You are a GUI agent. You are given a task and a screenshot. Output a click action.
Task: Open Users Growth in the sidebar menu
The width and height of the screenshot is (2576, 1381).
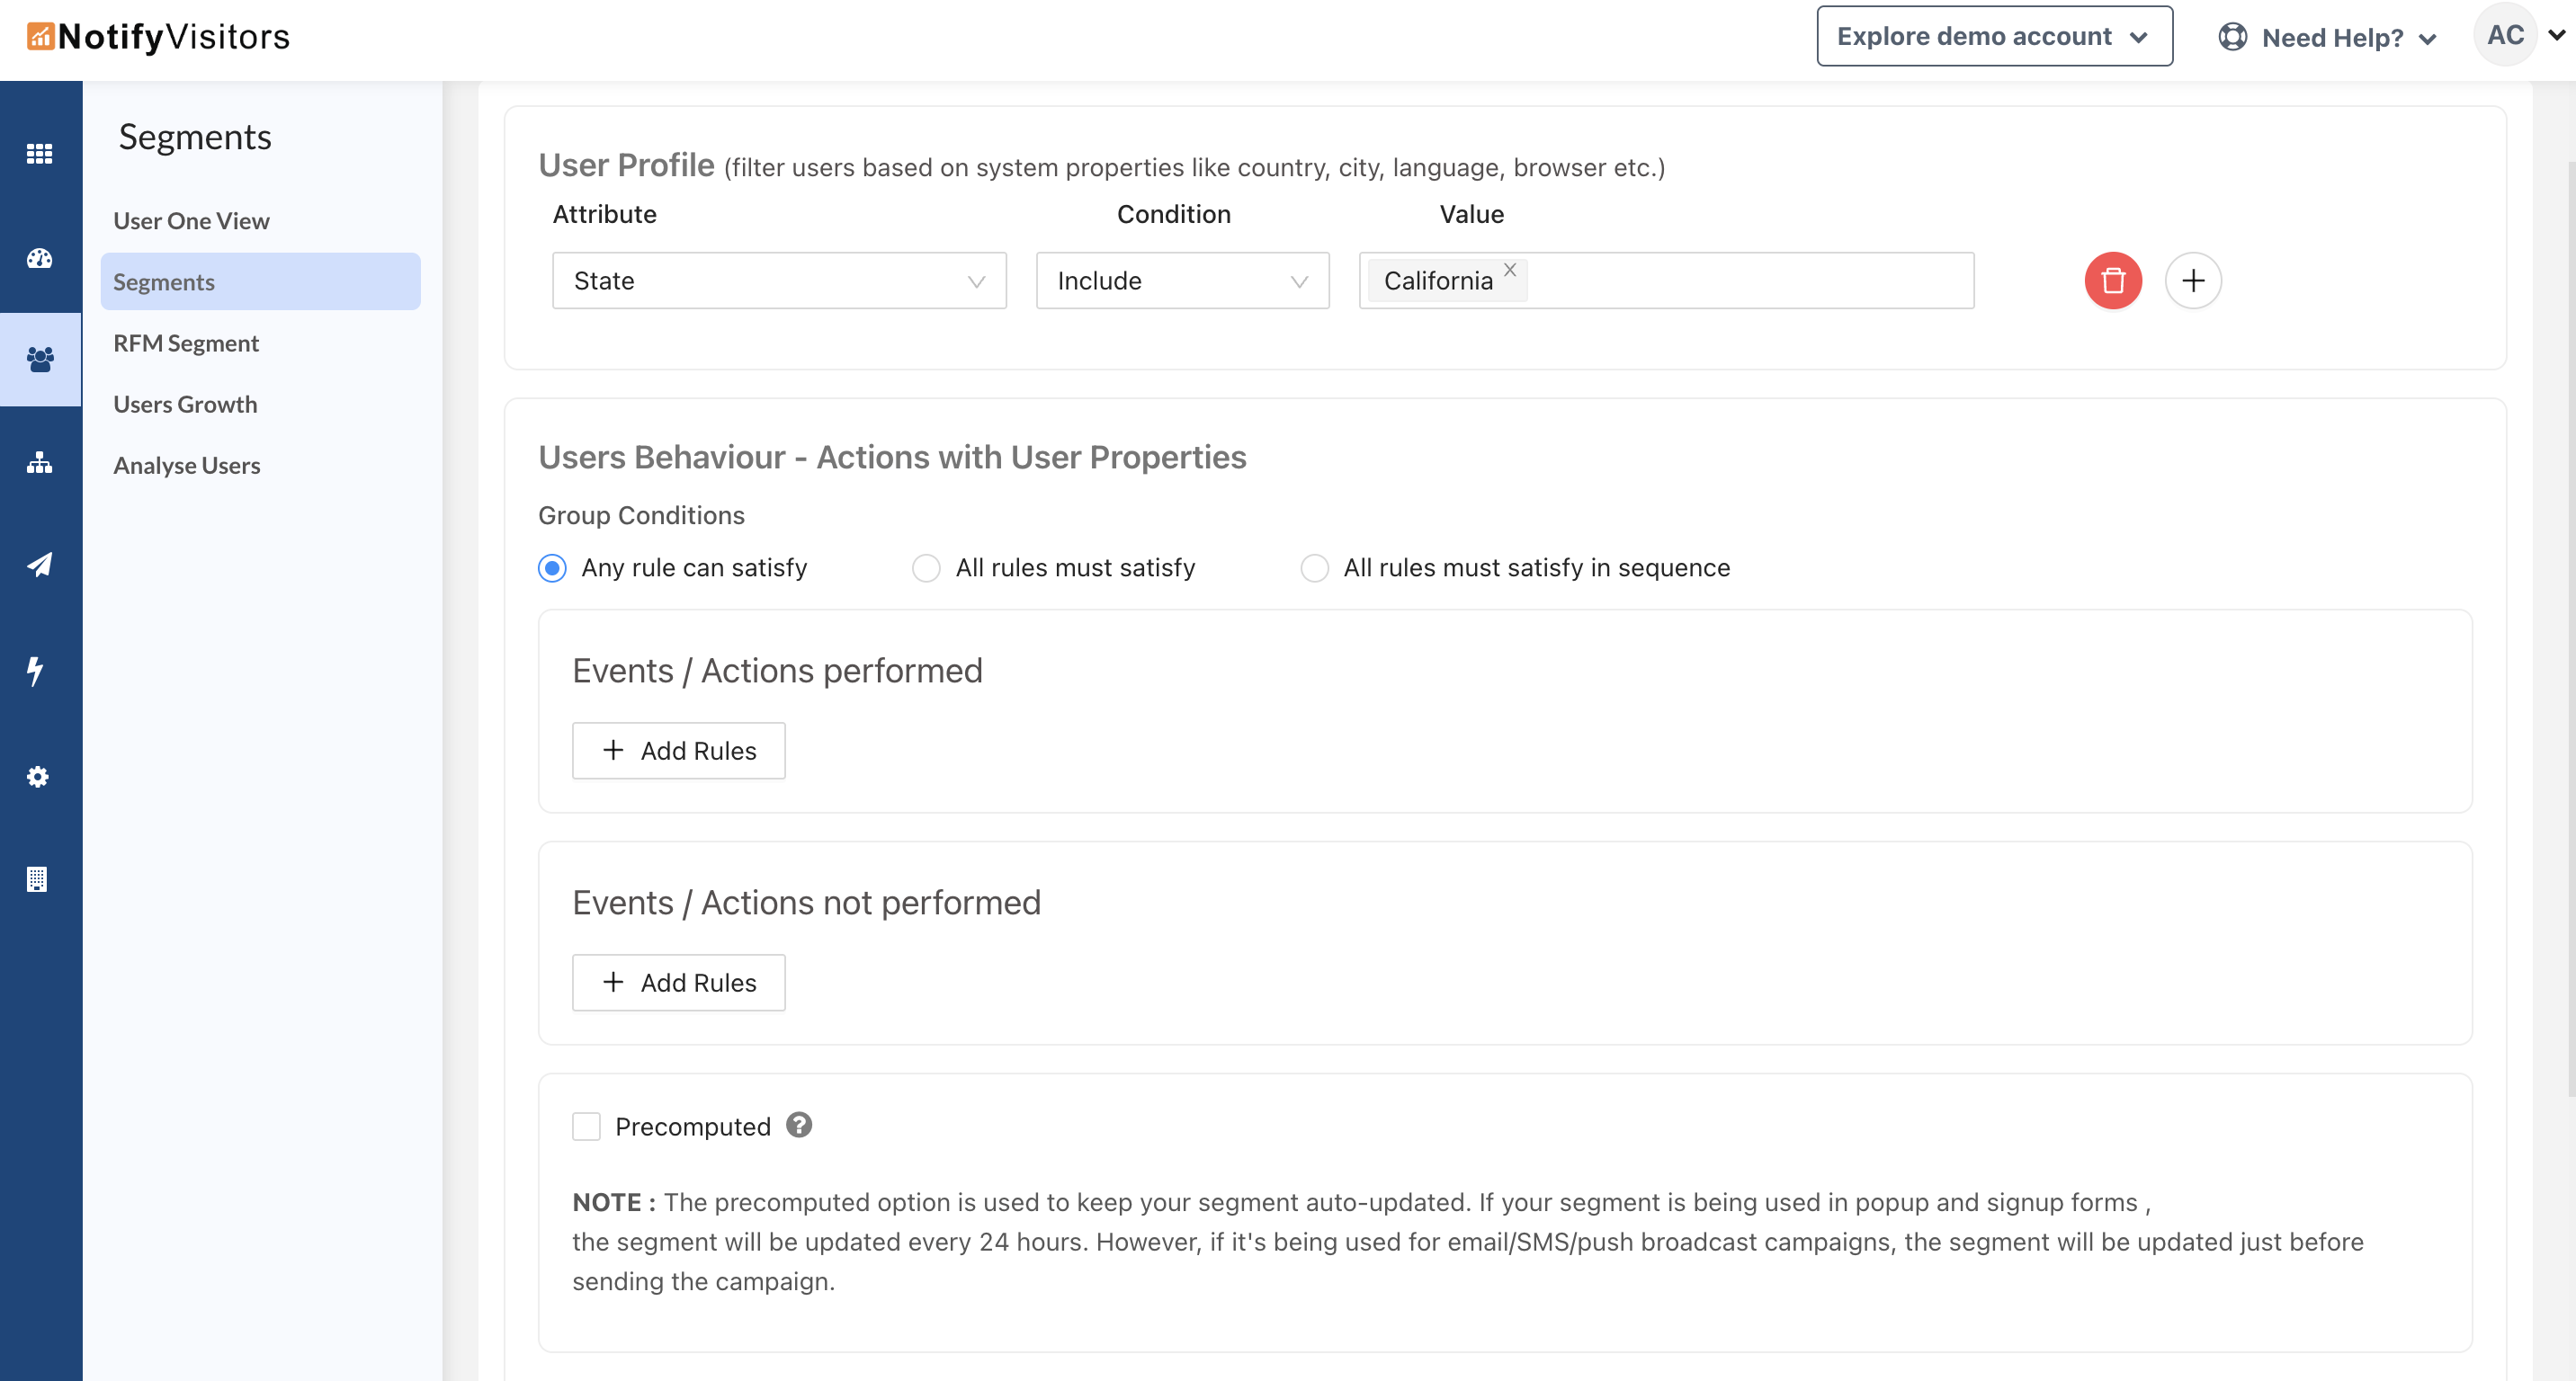coord(185,404)
